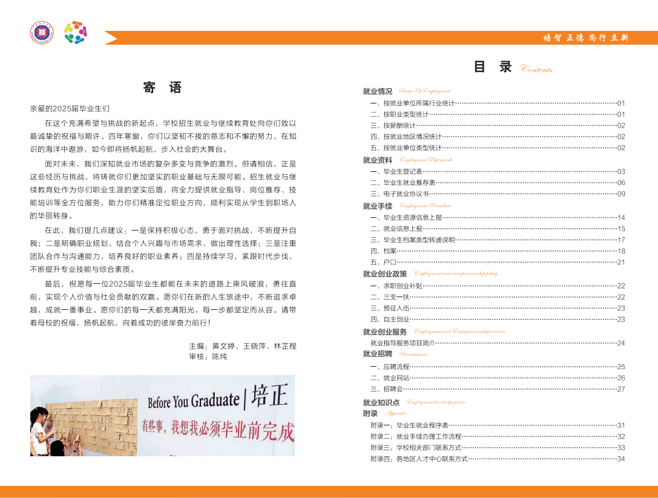
Task: Click the red circular university seal logo
Action: coord(42,33)
